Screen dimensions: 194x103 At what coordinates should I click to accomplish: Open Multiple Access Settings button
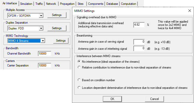pyautogui.click(x=57, y=15)
